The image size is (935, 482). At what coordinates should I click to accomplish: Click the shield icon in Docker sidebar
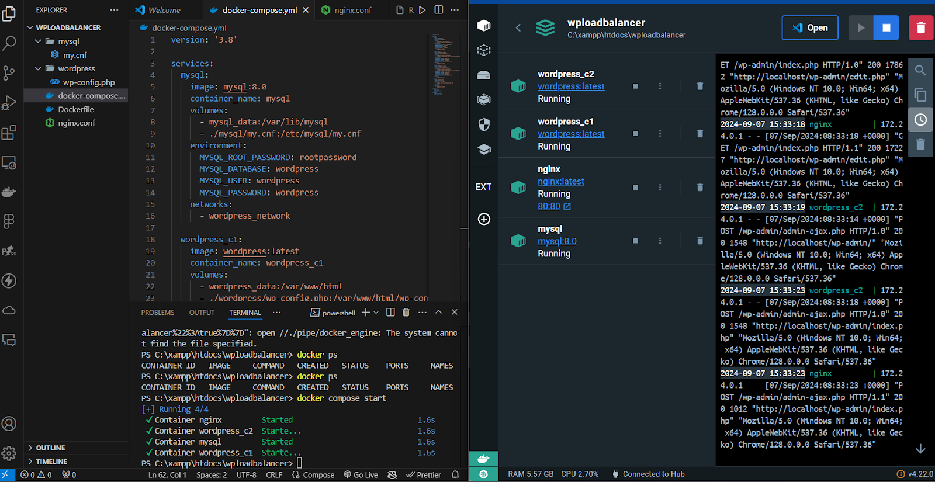click(x=484, y=124)
